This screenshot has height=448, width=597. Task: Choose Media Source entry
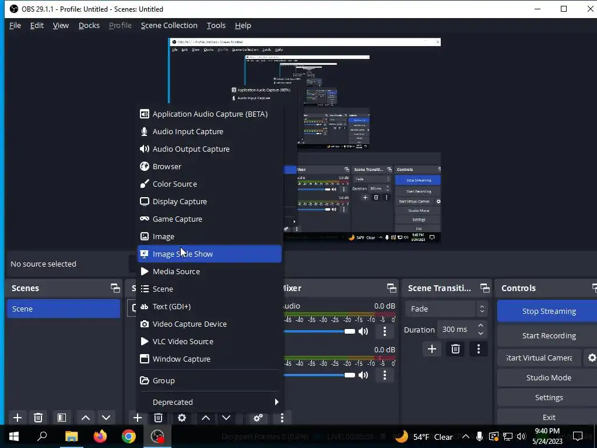point(209,271)
